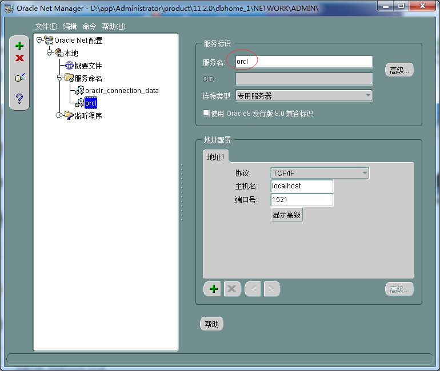Click the disabled SID input field

(304, 79)
